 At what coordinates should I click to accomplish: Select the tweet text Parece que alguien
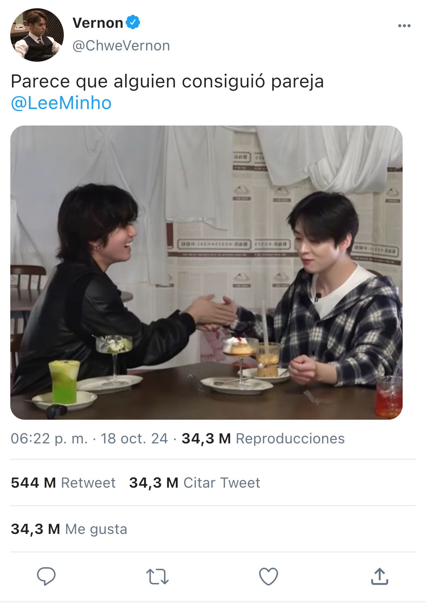click(94, 82)
